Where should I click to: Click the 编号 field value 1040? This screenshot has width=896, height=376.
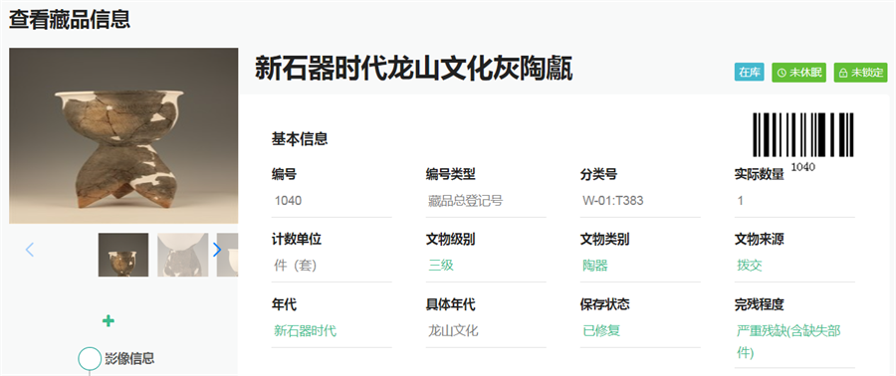(x=332, y=201)
